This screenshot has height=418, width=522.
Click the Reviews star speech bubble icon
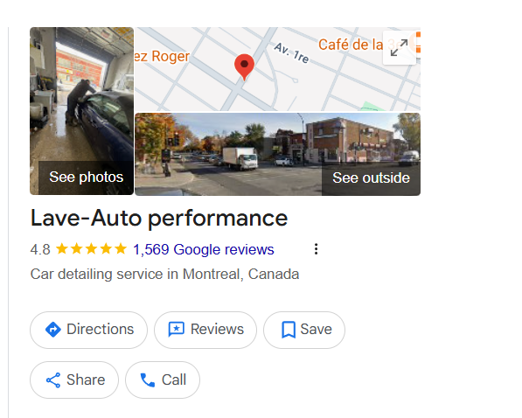[176, 330]
